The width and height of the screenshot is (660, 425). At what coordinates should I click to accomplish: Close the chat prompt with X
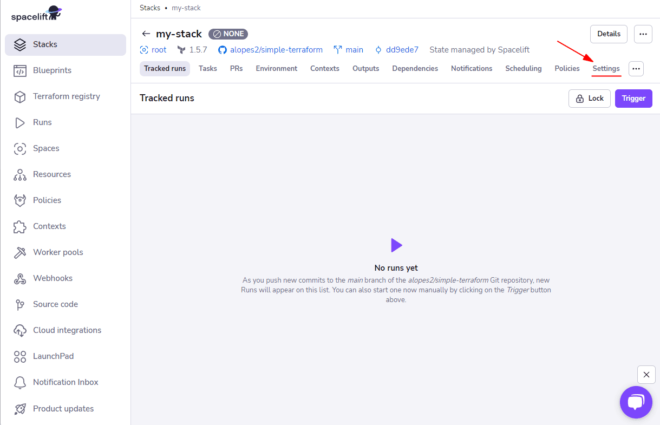[x=646, y=375]
